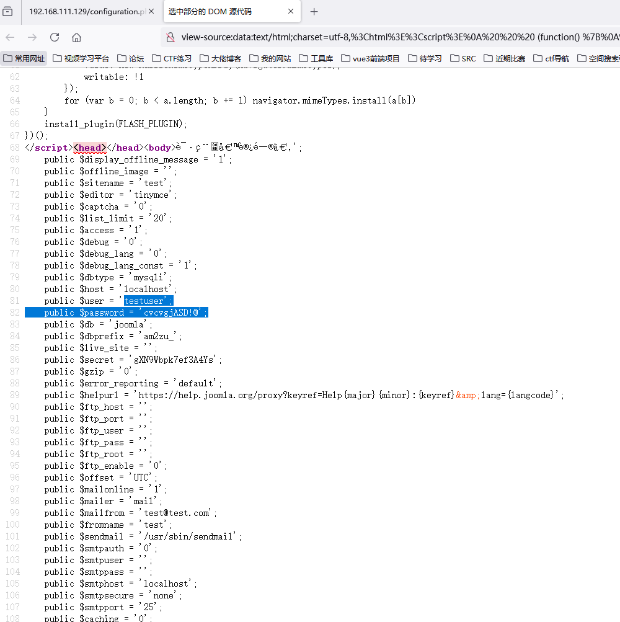Image resolution: width=620 pixels, height=622 pixels.
Task: Switch to the 192.168.111.129/configuration tab
Action: point(87,11)
